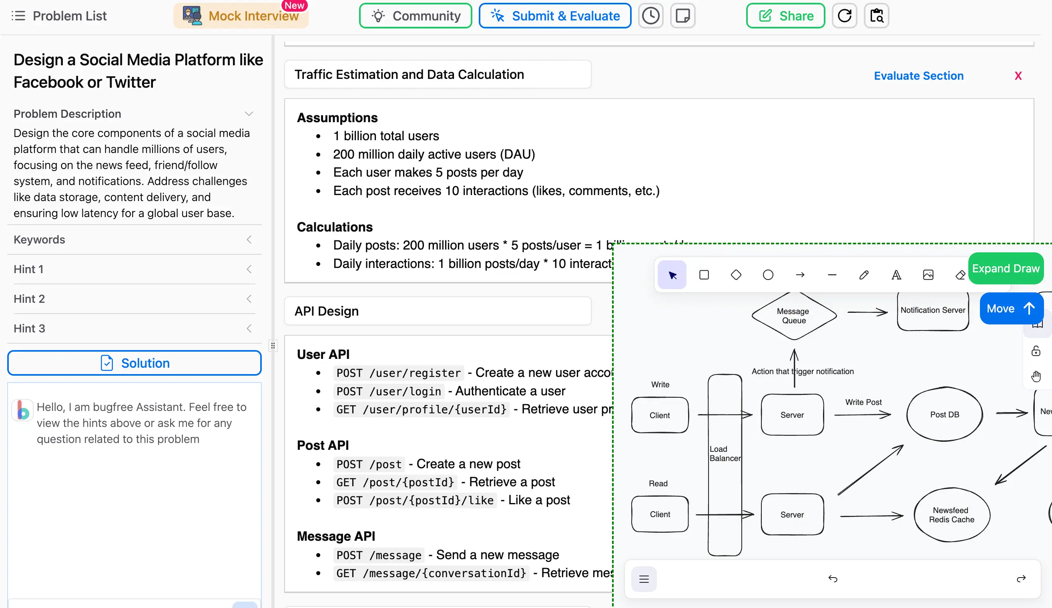Select the arrow connector tool

[800, 274]
